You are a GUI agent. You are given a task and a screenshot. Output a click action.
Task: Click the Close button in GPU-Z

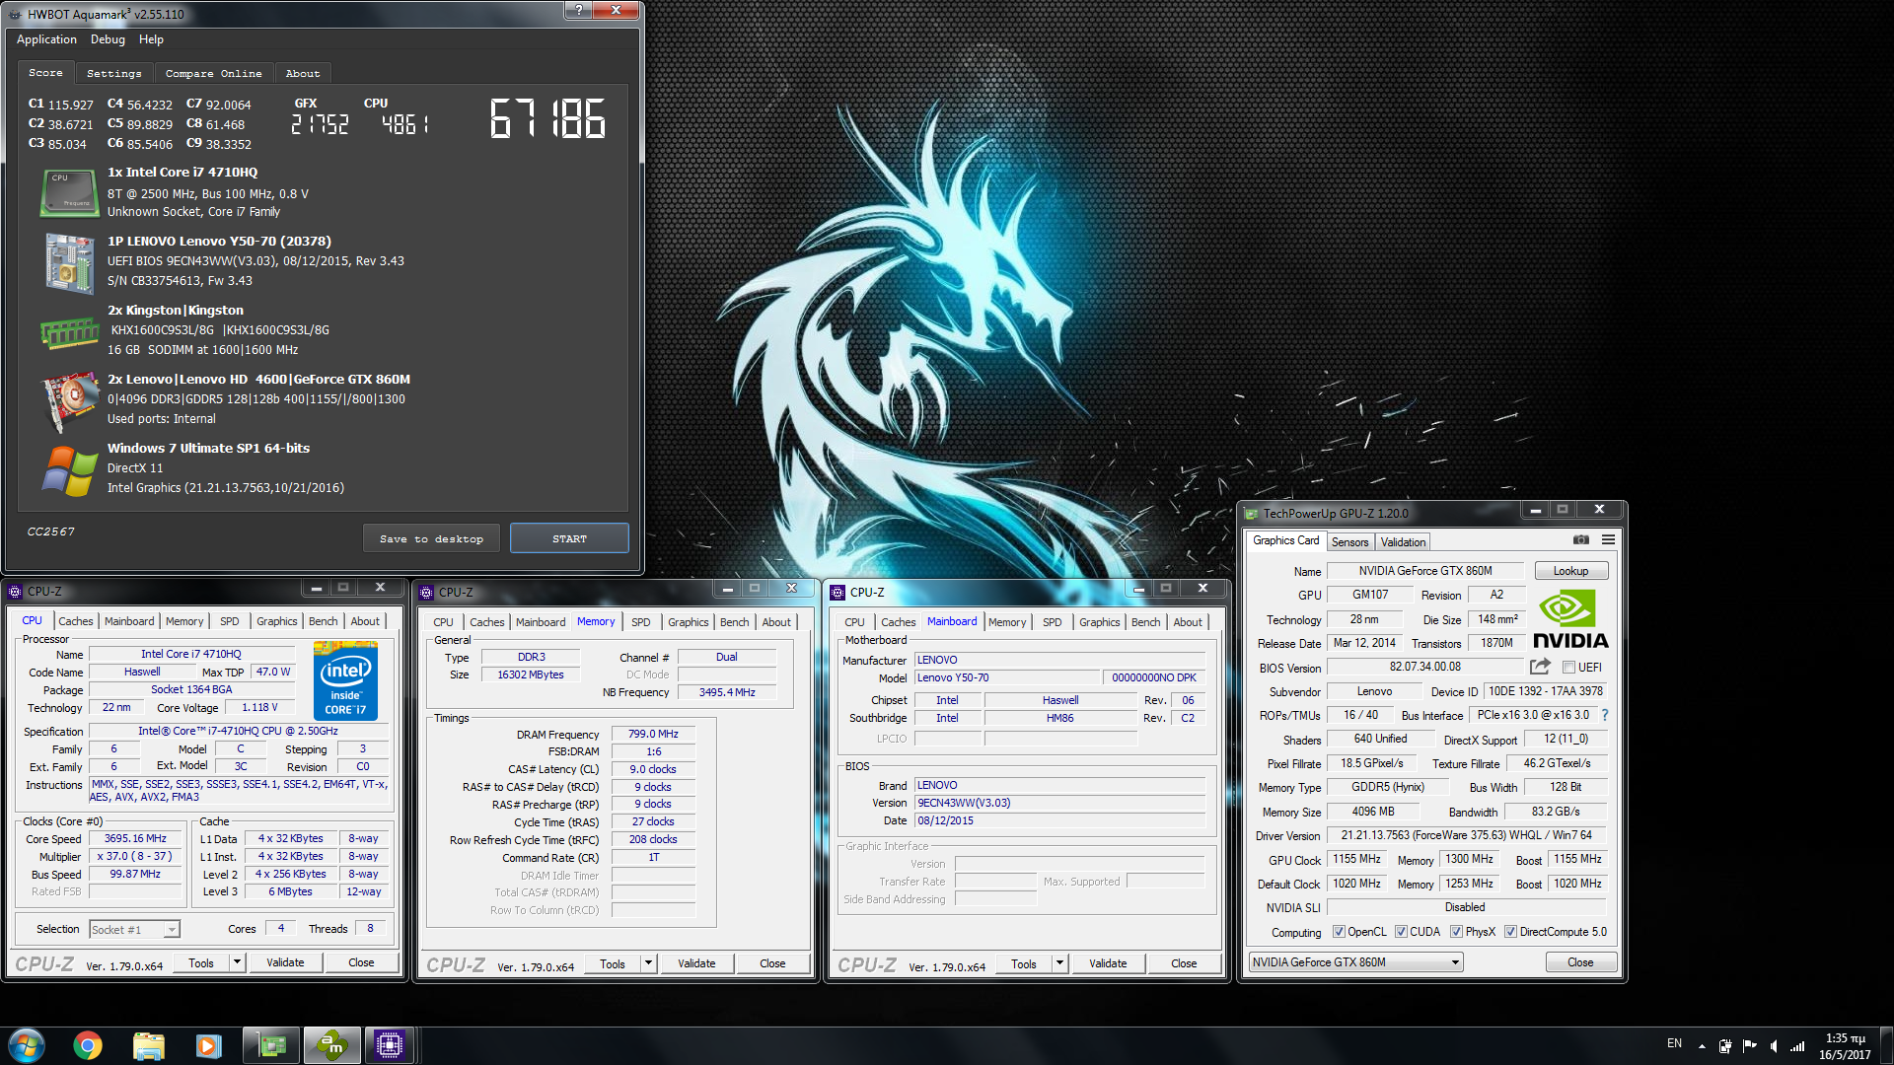[x=1580, y=962]
